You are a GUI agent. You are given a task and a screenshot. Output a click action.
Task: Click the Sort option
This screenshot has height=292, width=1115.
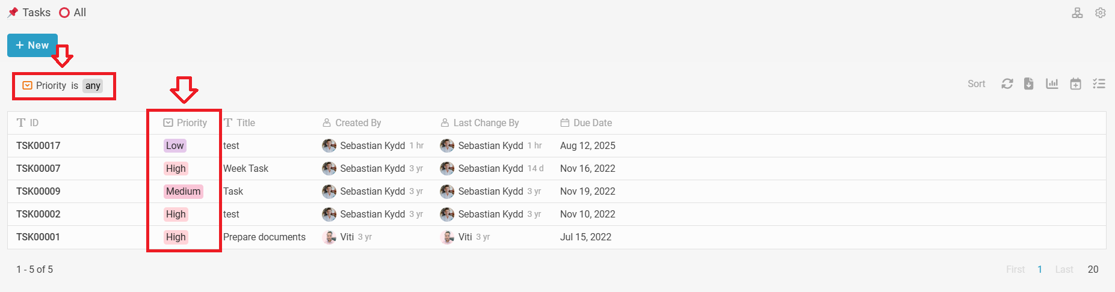pos(976,84)
